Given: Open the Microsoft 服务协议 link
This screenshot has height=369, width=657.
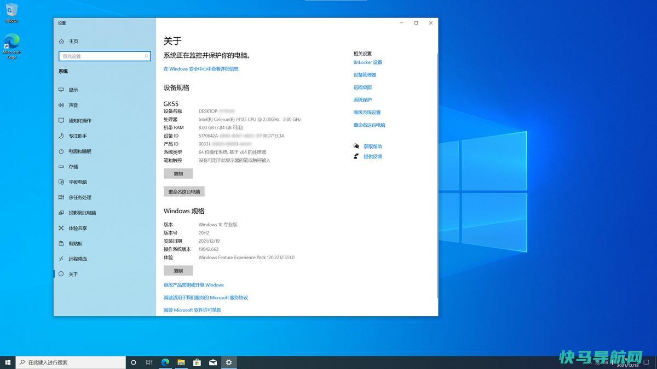Looking at the screenshot, I should tap(206, 297).
